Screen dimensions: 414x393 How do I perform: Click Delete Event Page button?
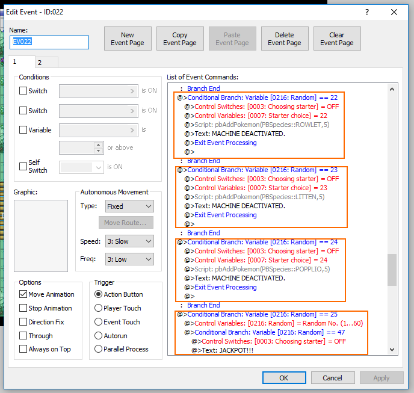point(285,39)
